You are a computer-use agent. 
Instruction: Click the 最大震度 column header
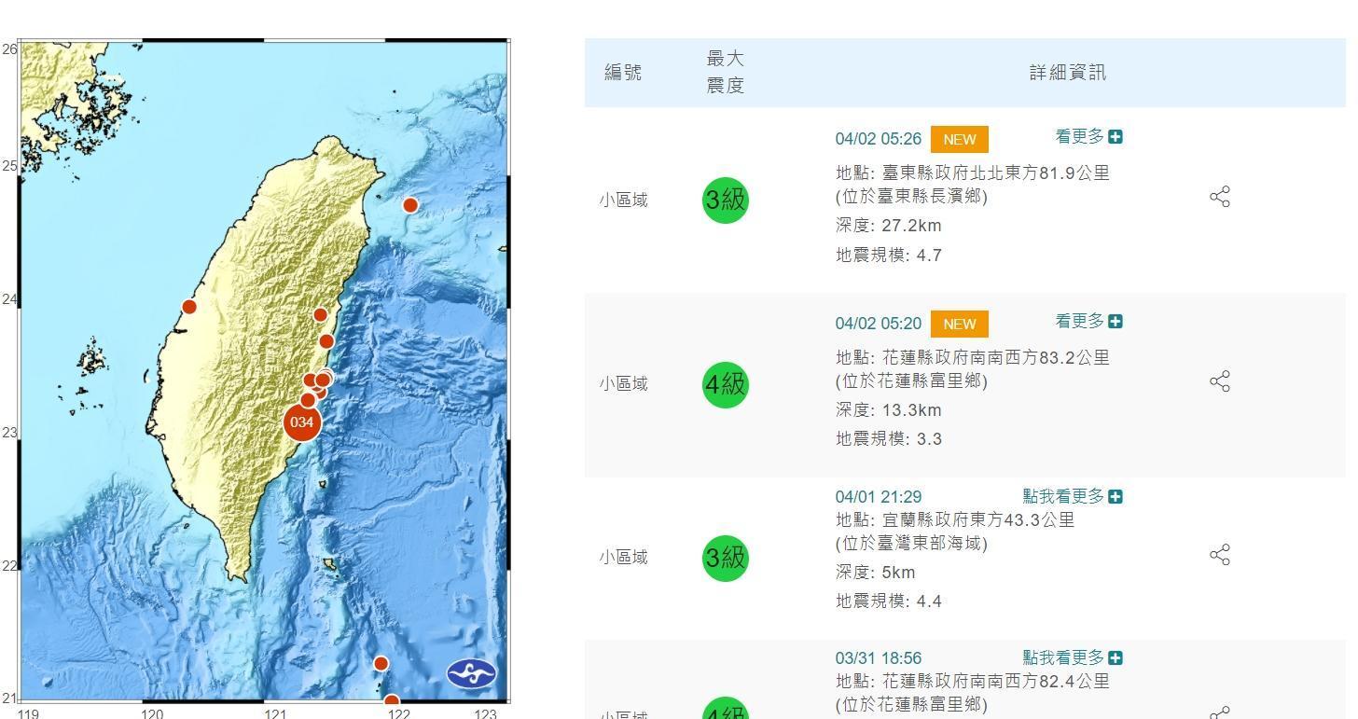point(726,72)
